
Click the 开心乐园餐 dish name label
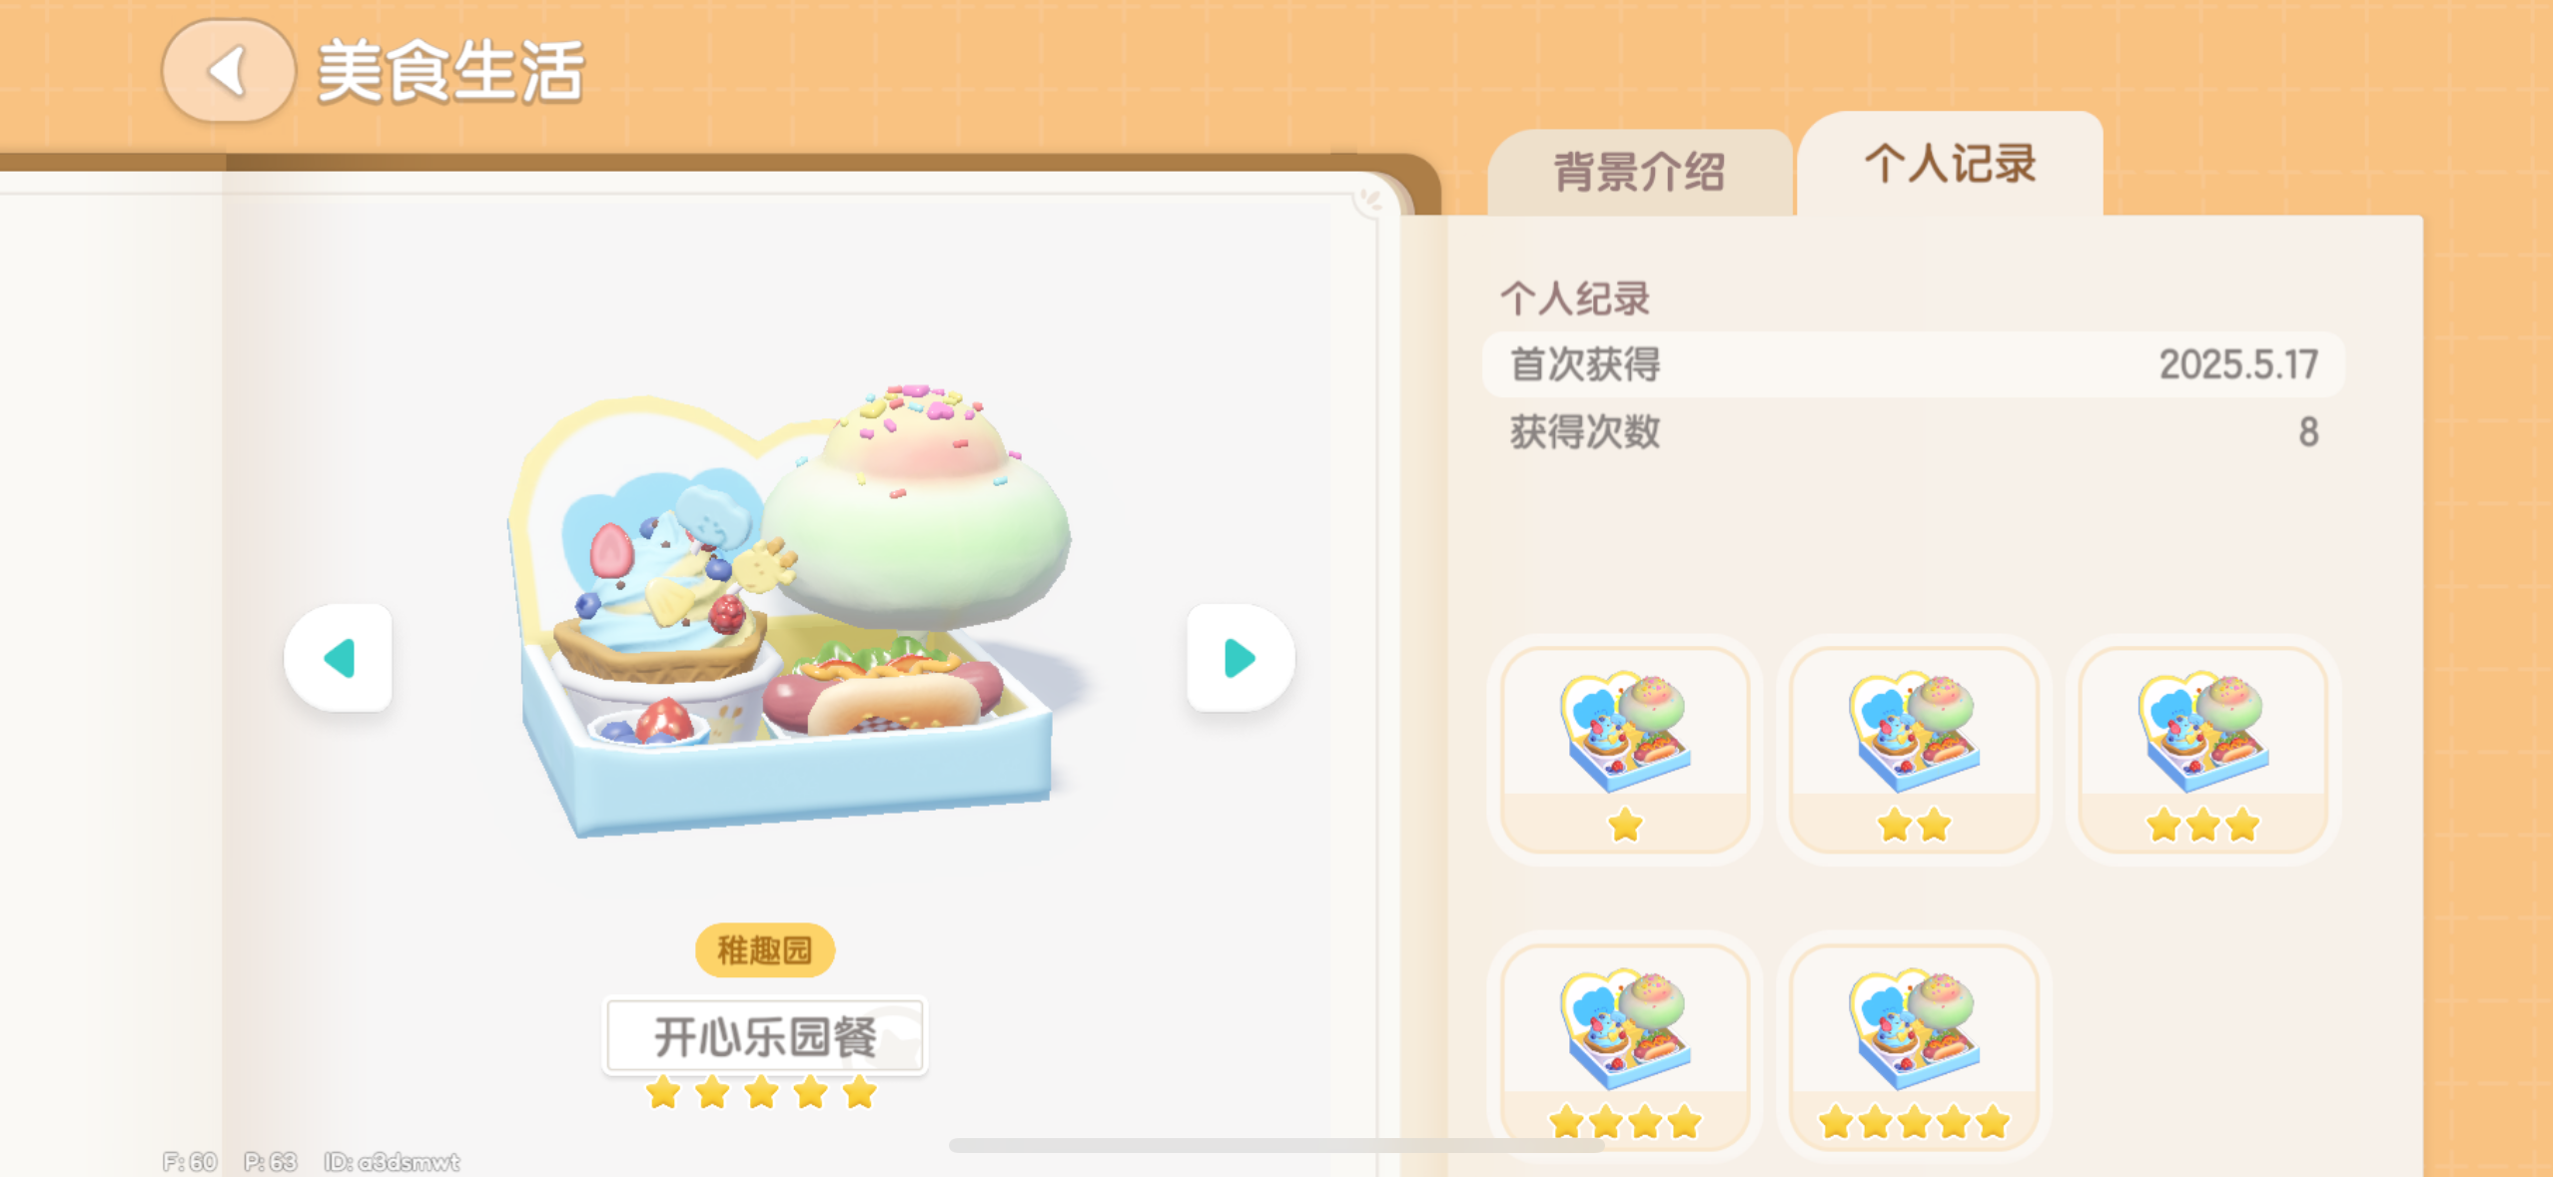tap(765, 1036)
